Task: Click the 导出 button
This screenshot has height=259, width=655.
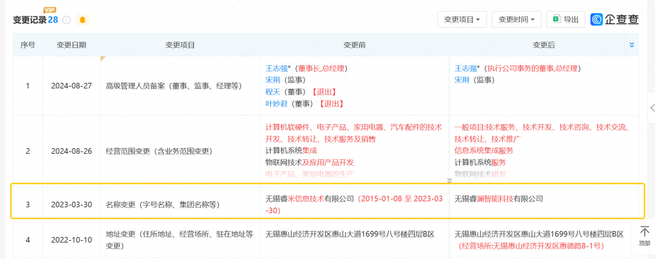Action: (x=566, y=19)
